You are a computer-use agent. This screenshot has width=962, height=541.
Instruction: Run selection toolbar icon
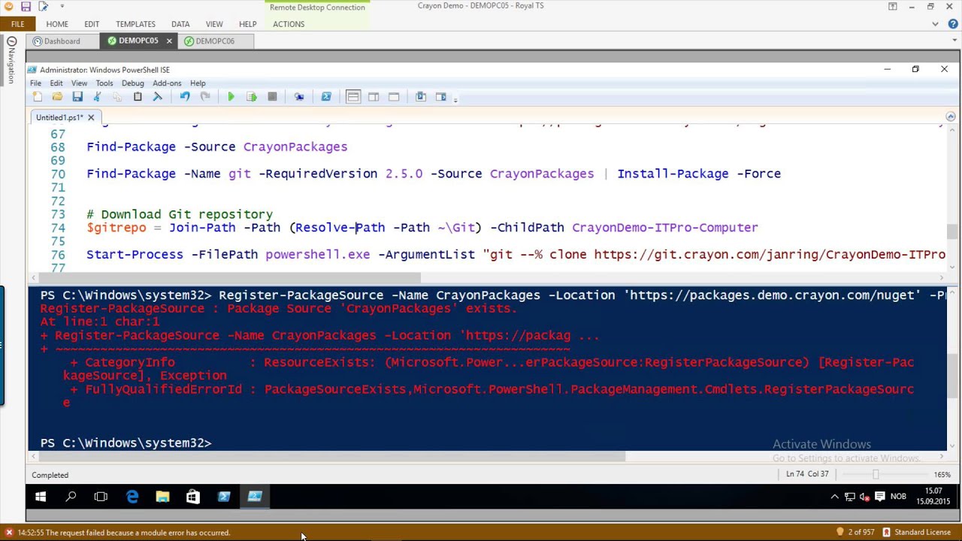[x=252, y=97]
